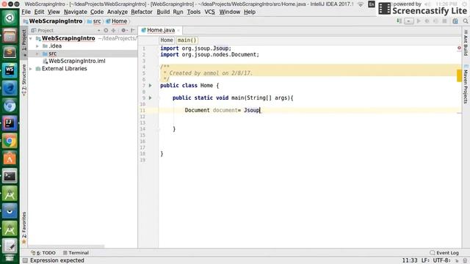This screenshot has height=264, width=470.
Task: Open run configuration dropdown in toolbar
Action: click(409, 21)
